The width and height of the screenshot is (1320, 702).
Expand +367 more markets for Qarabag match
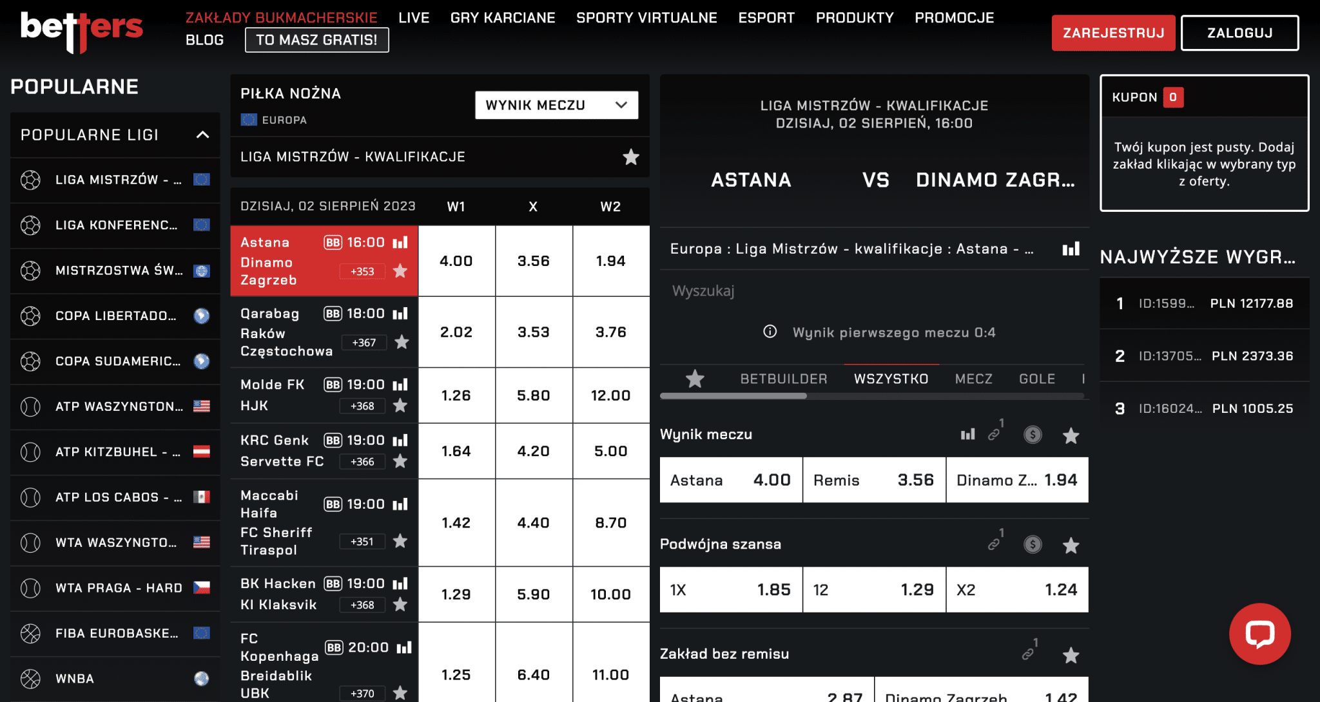tap(364, 343)
